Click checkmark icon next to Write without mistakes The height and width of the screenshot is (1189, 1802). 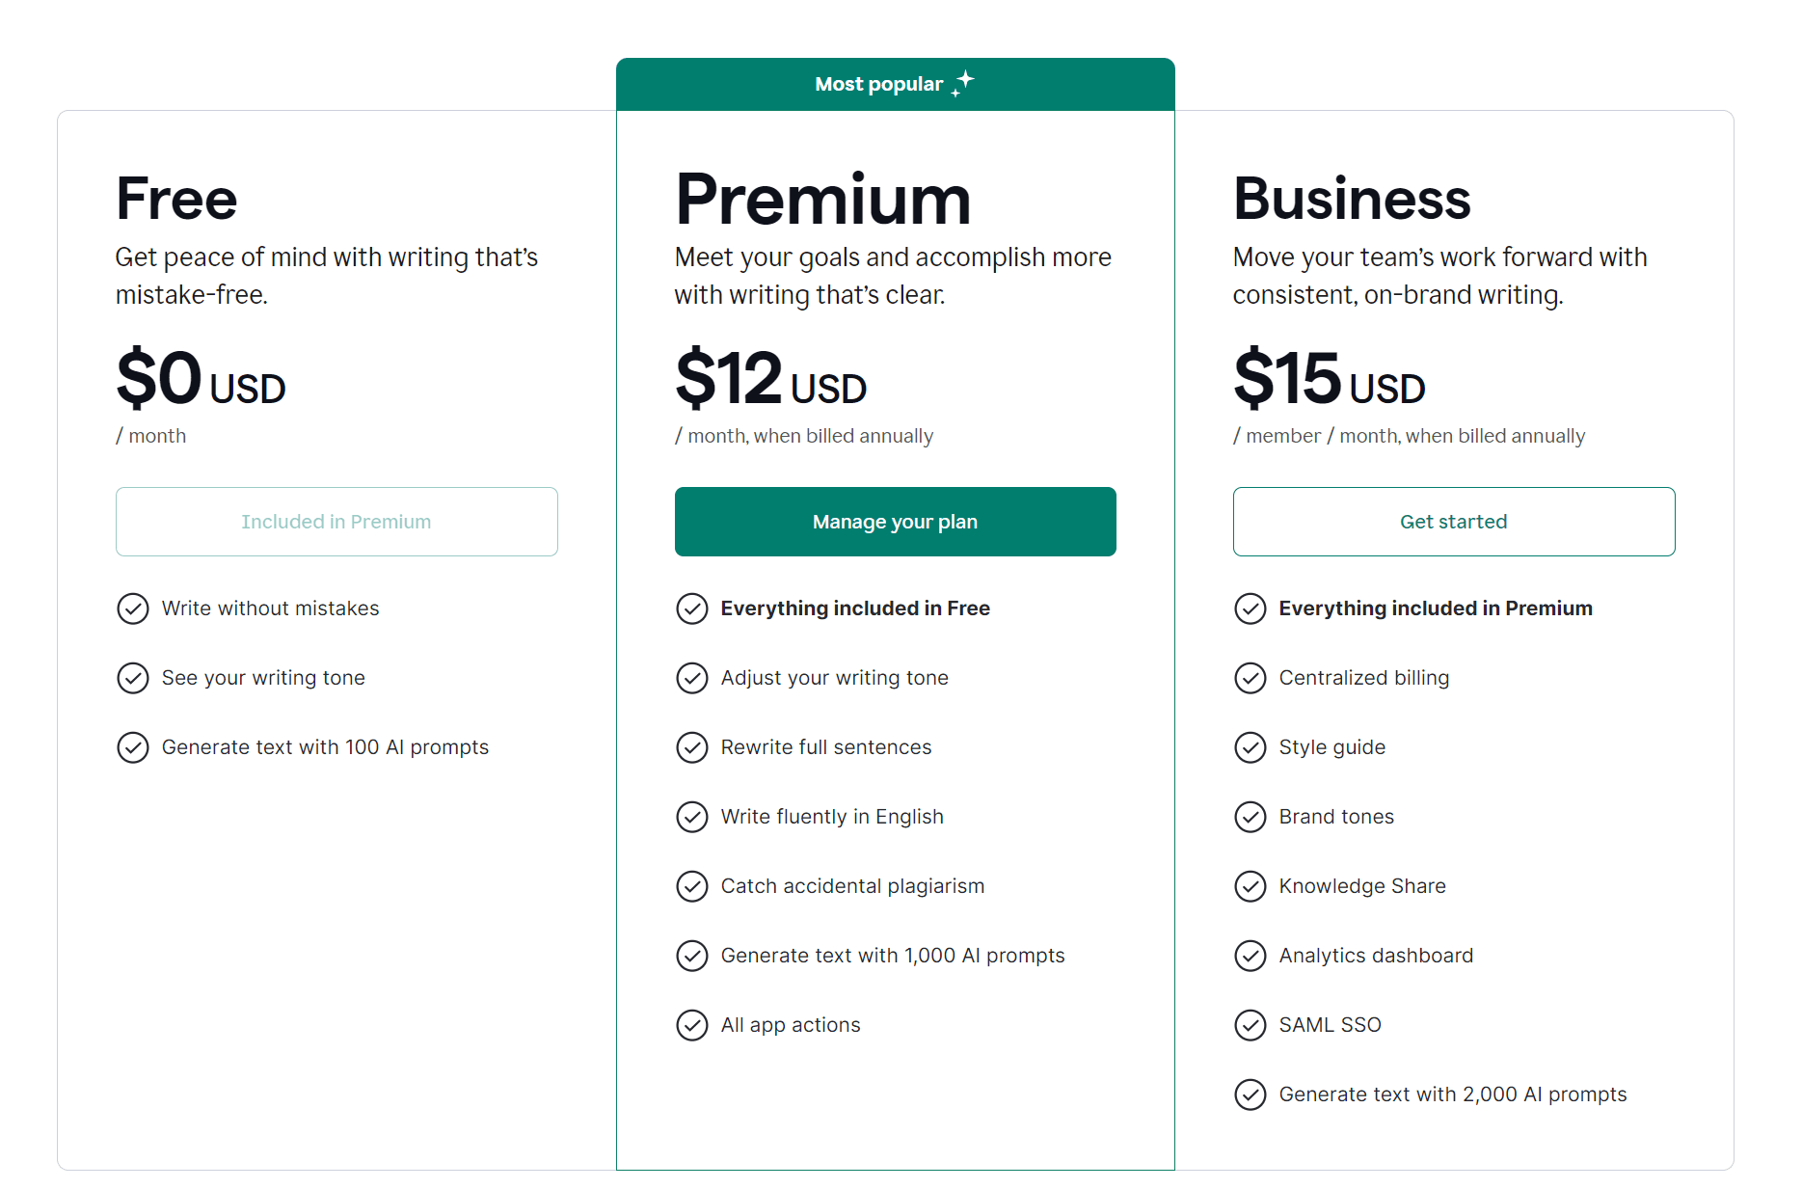point(133,608)
